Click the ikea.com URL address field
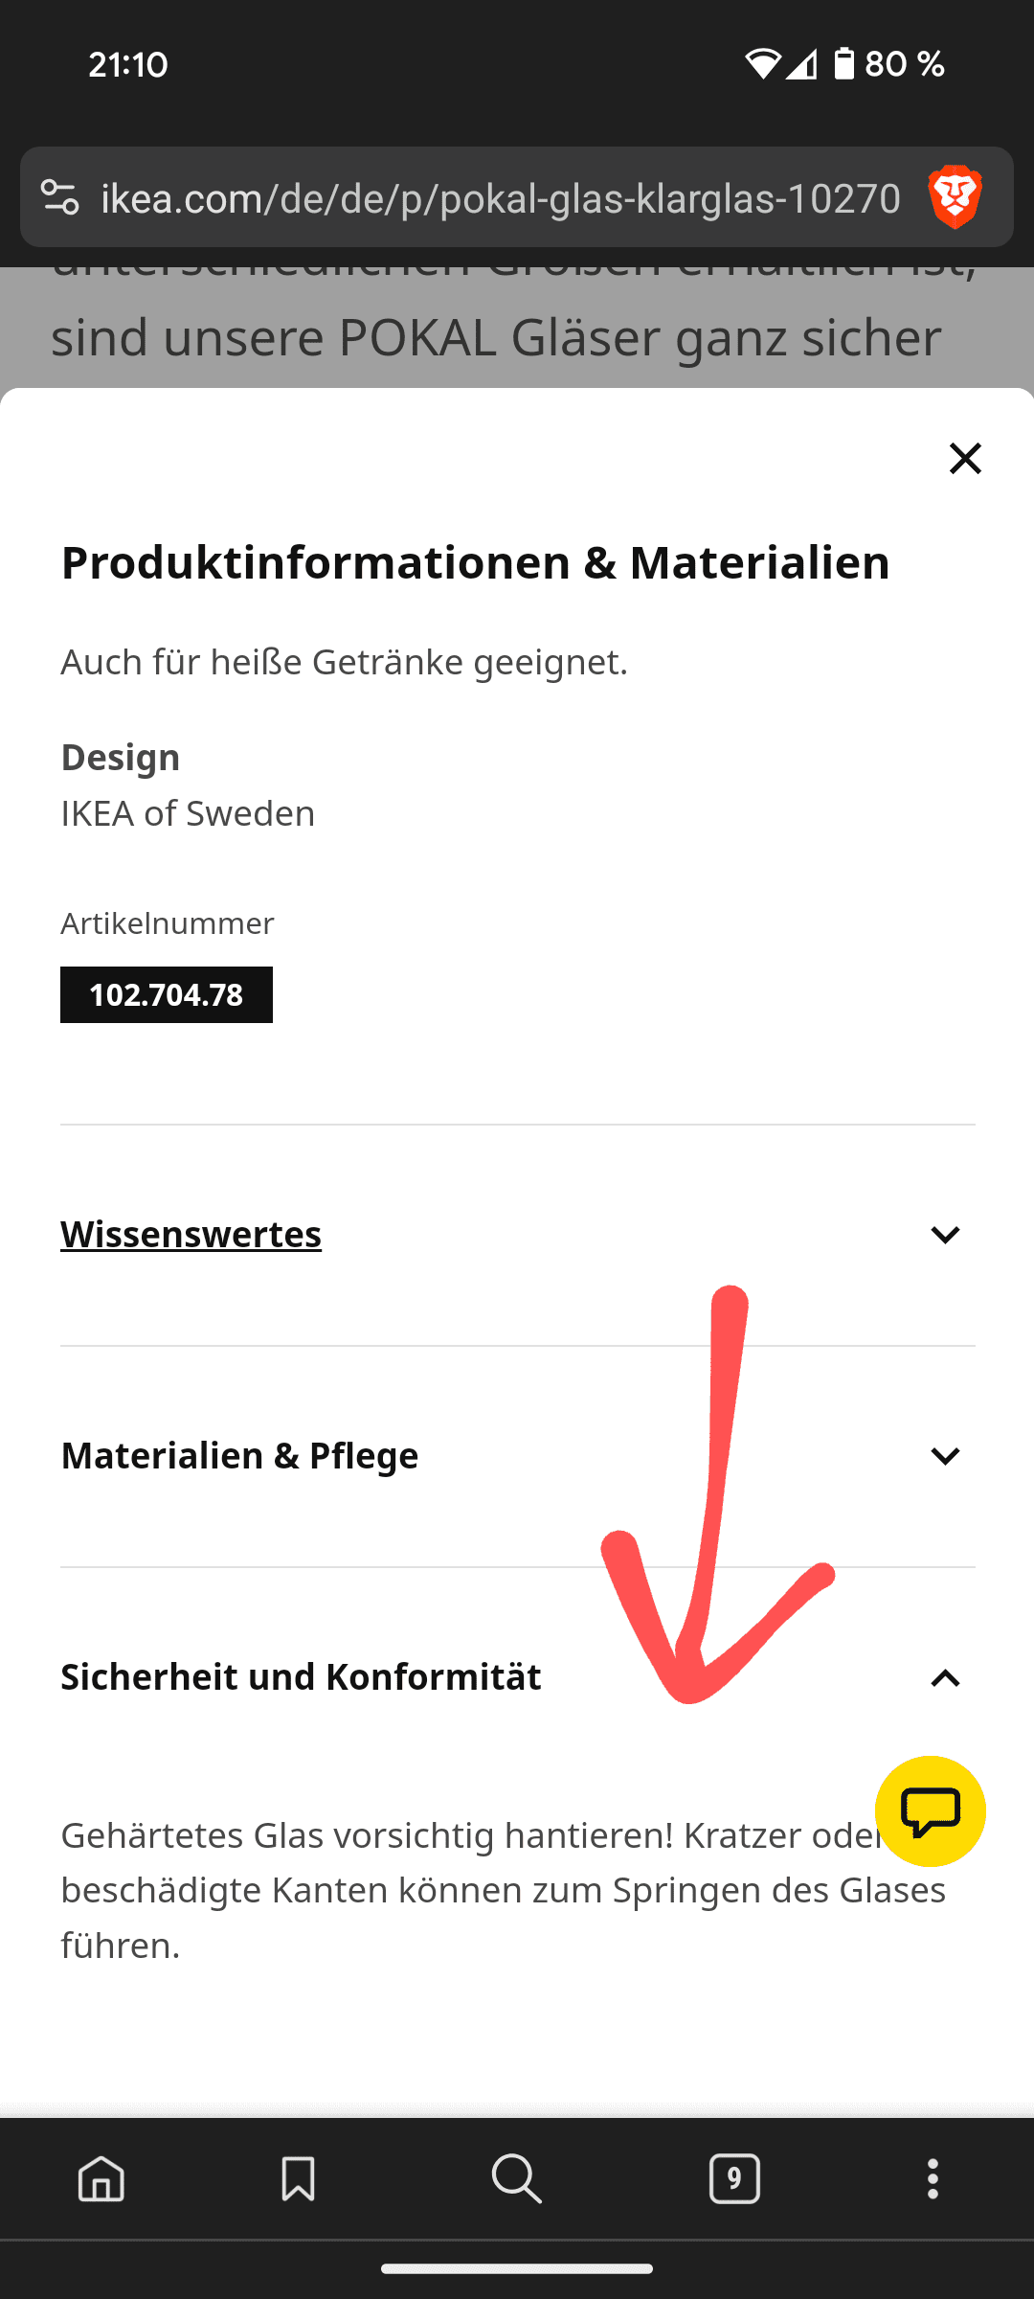1034x2299 pixels. click(500, 198)
